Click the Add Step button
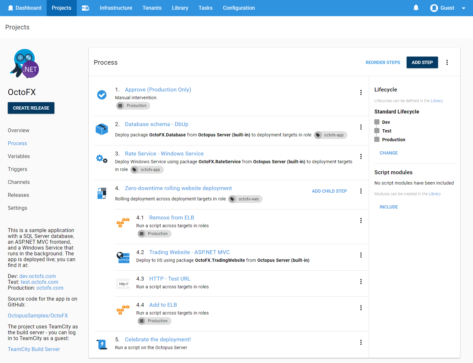 pos(422,62)
